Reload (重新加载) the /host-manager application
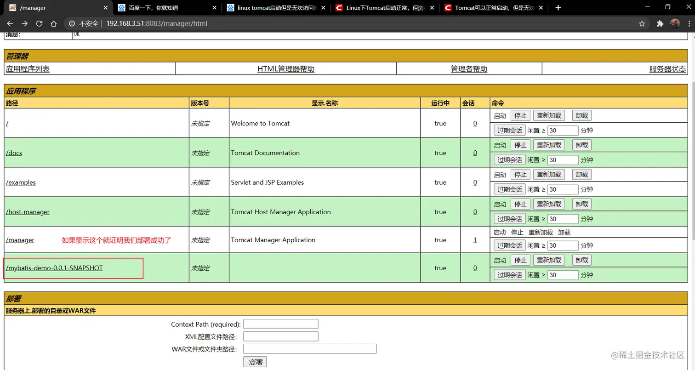This screenshot has height=370, width=695. 549,204
